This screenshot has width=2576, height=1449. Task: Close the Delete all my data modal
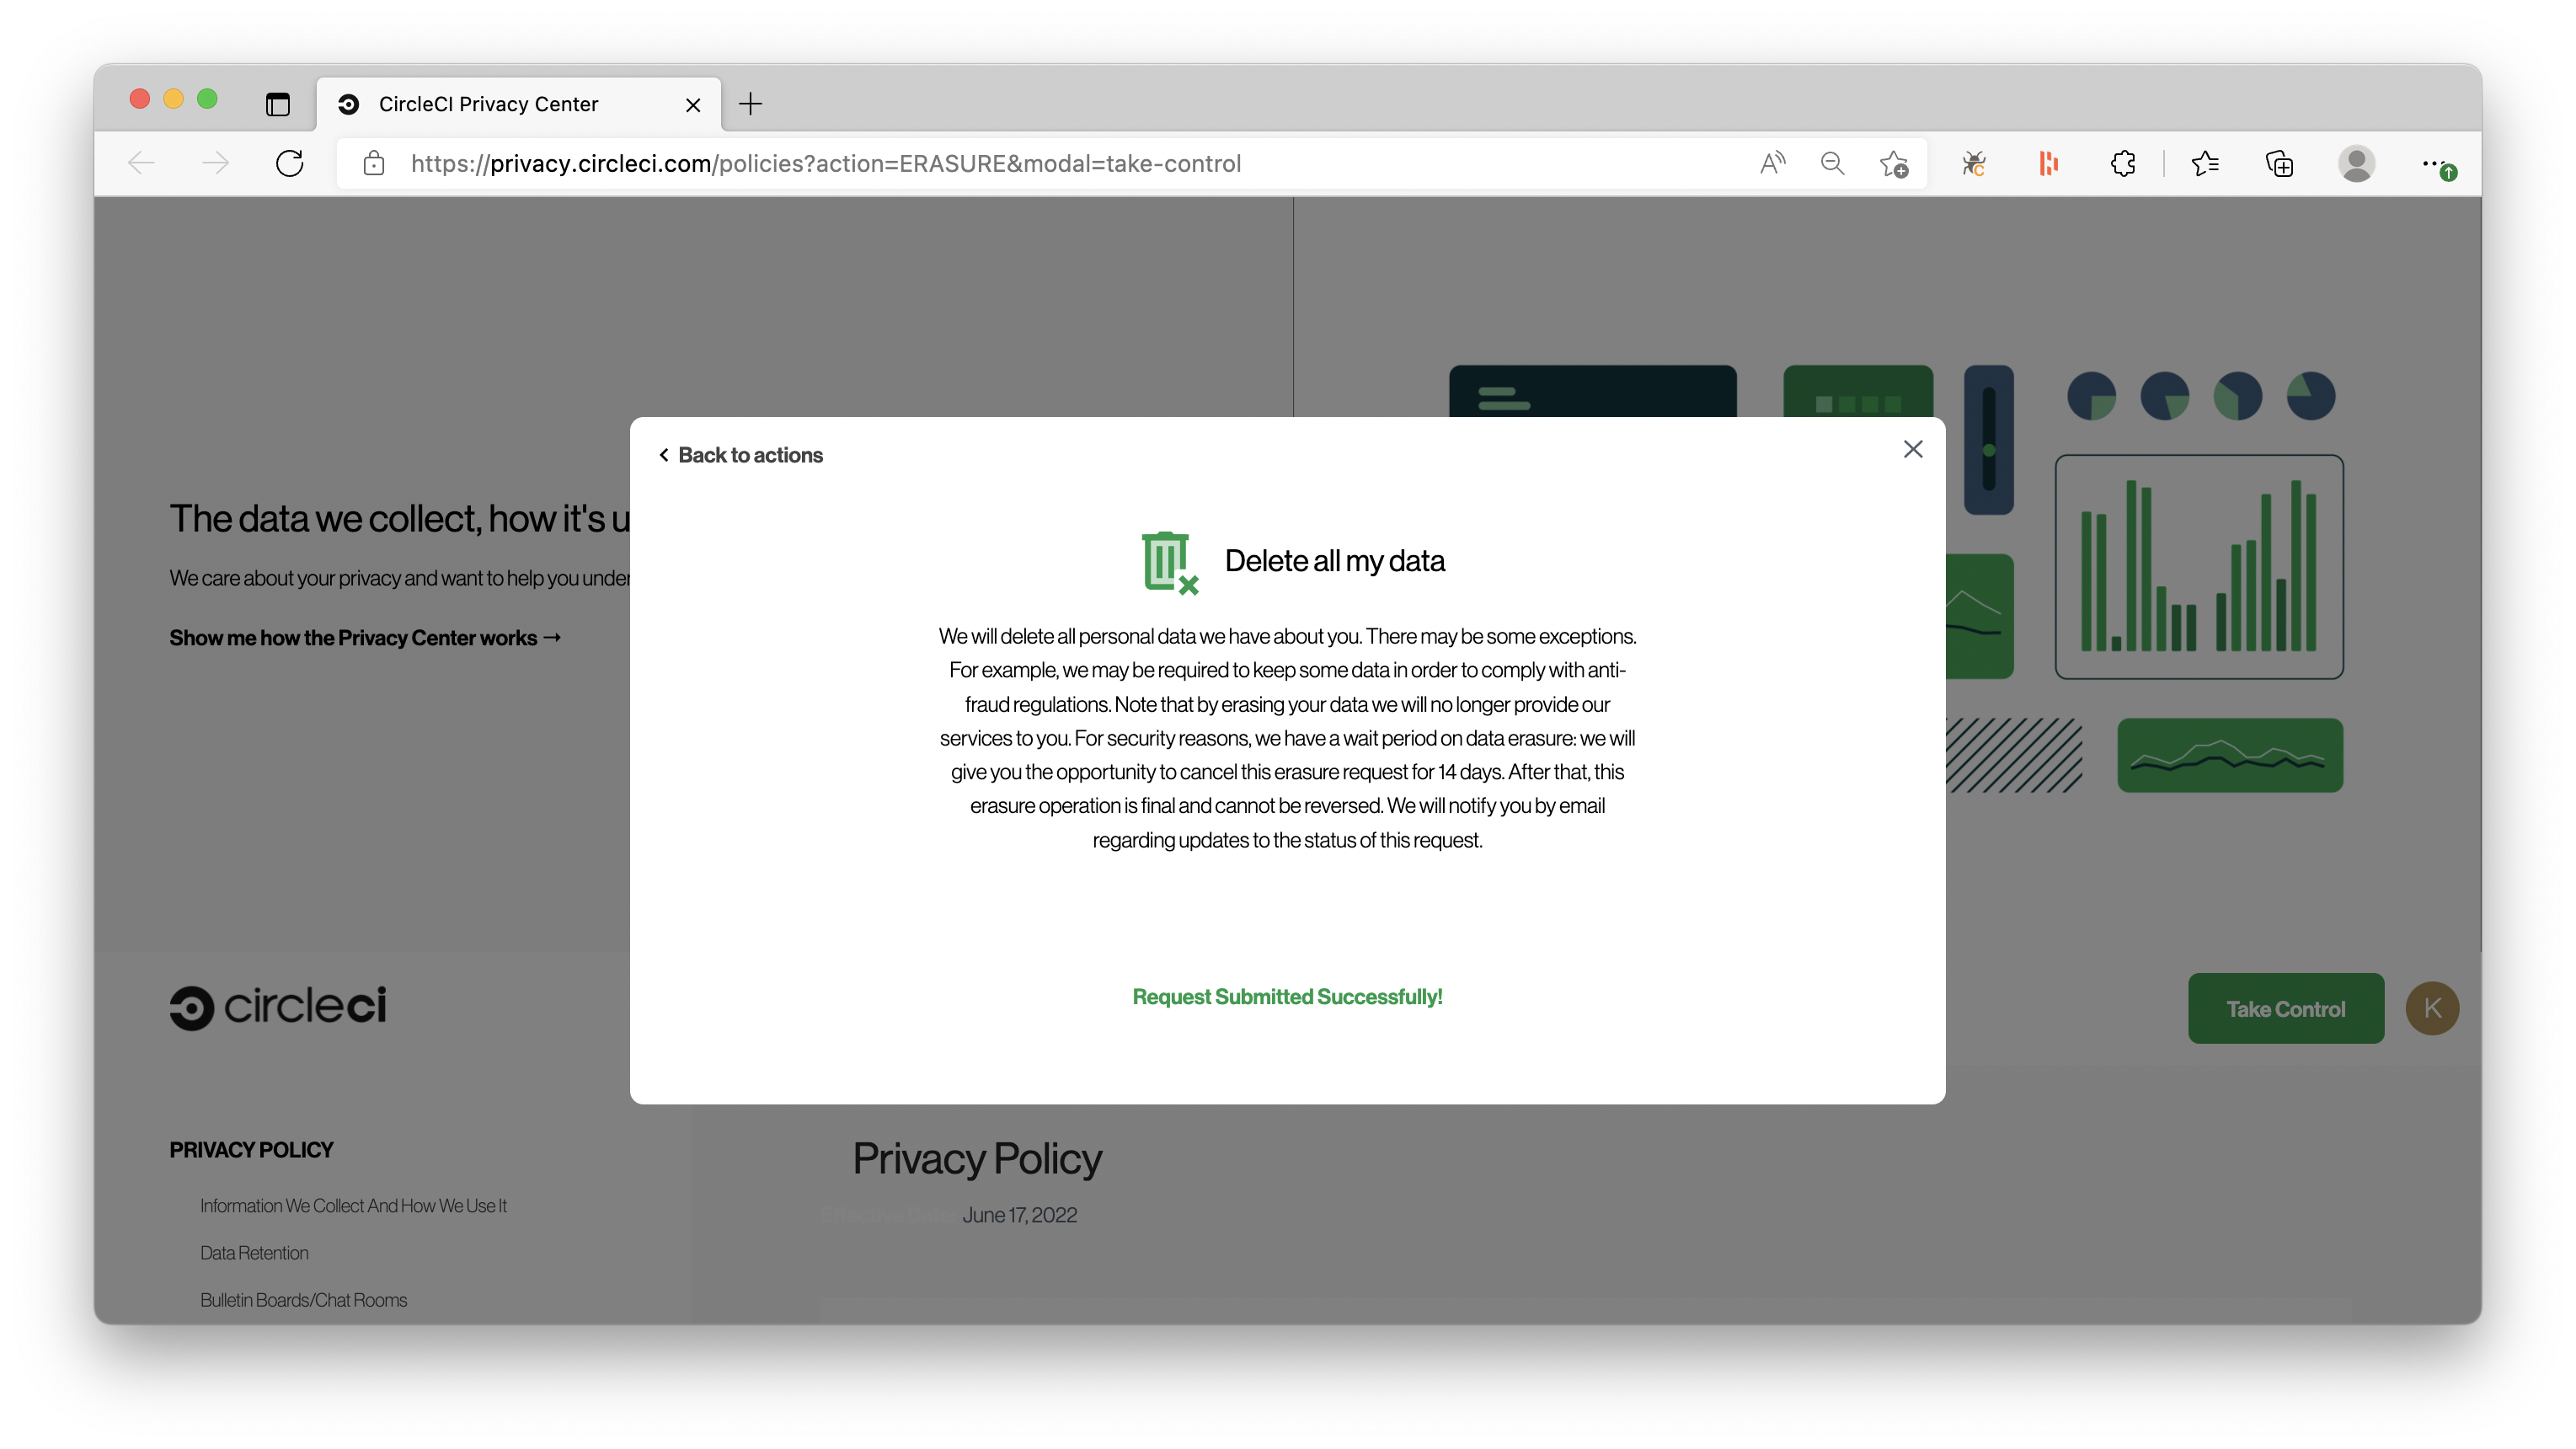coord(1912,449)
